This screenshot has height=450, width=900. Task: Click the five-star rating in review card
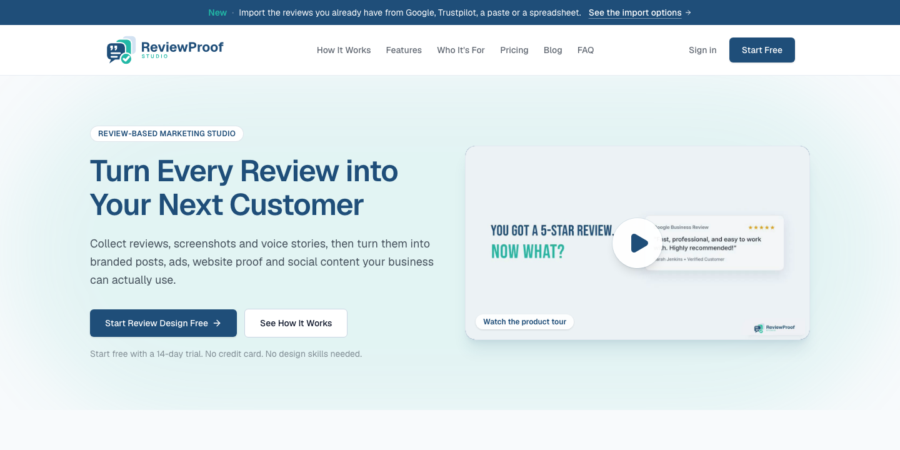point(761,227)
